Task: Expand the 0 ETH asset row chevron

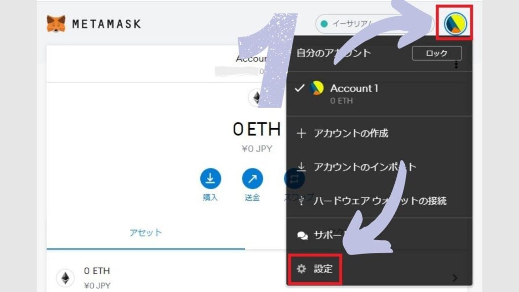Action: 455,278
